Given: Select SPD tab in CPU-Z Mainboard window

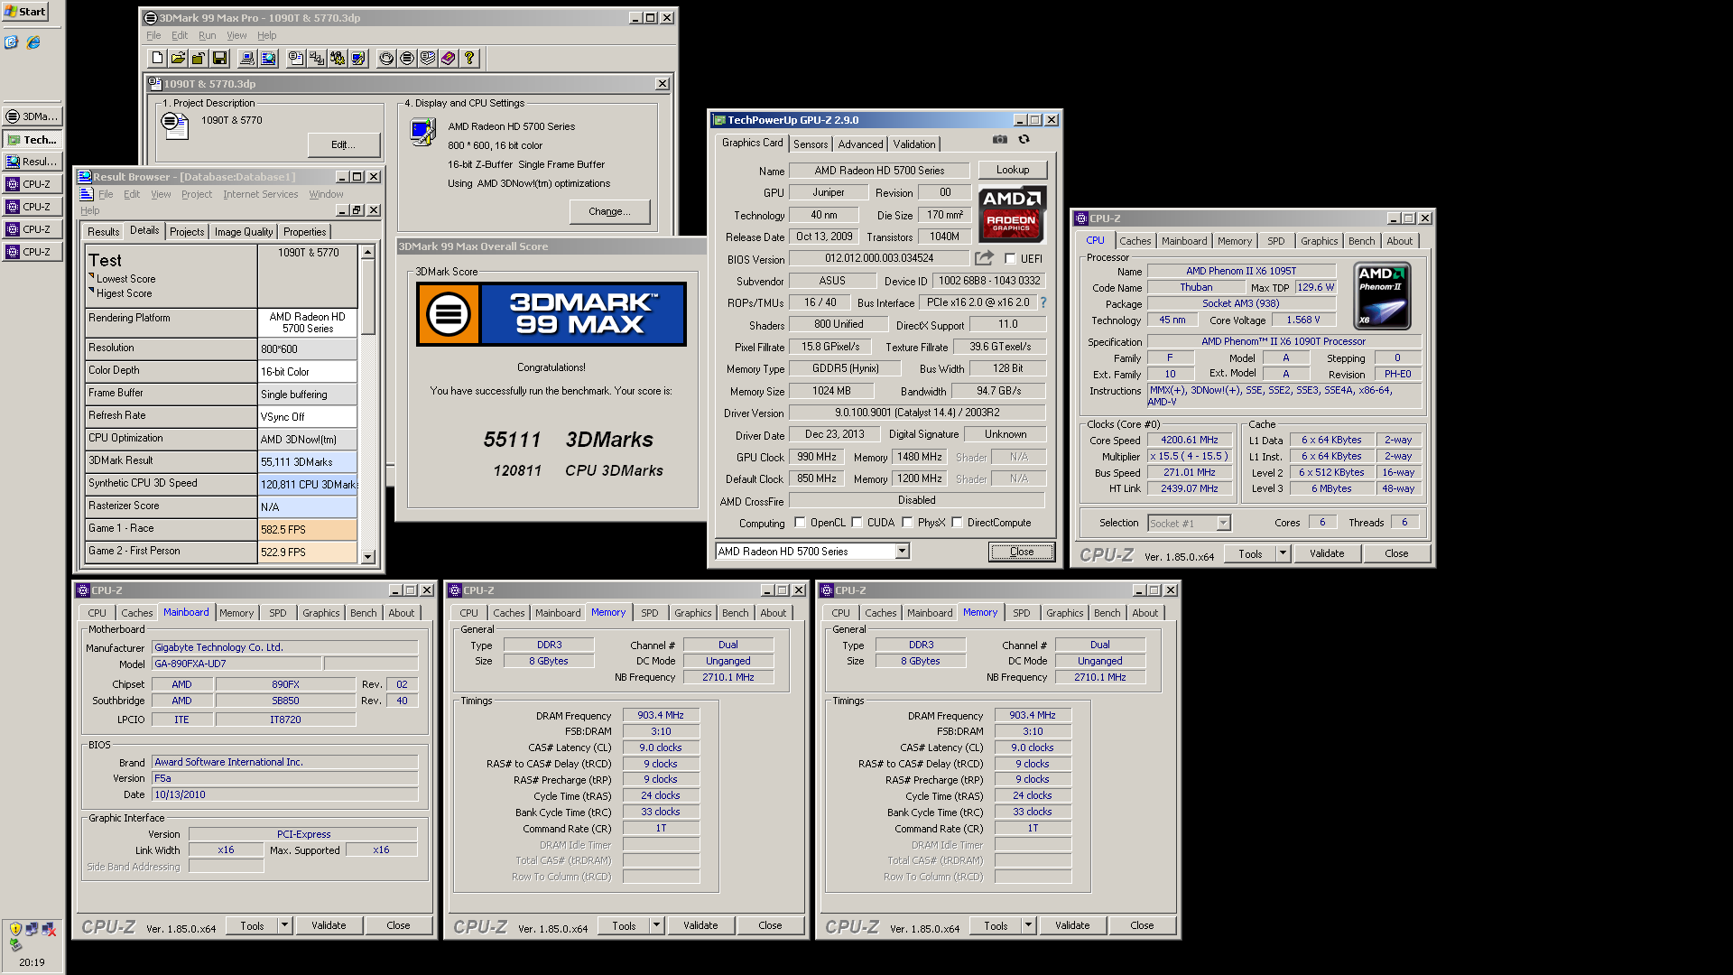Looking at the screenshot, I should (x=278, y=613).
